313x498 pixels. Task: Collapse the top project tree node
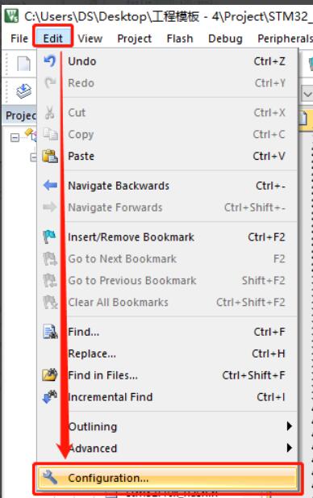15,137
